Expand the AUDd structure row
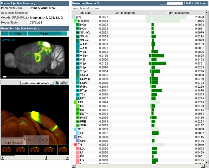The width and height of the screenshot is (209, 168). pos(78,44)
